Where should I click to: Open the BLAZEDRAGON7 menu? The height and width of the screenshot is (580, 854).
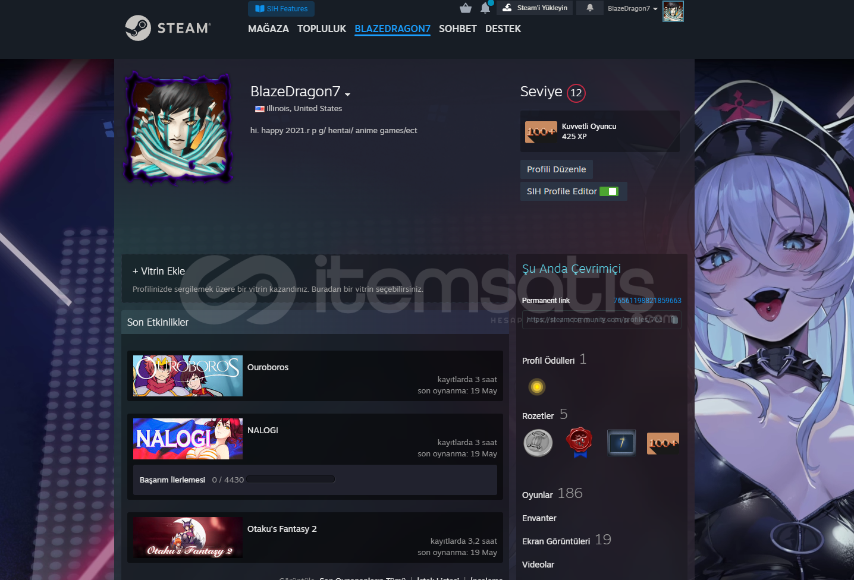[x=393, y=29]
